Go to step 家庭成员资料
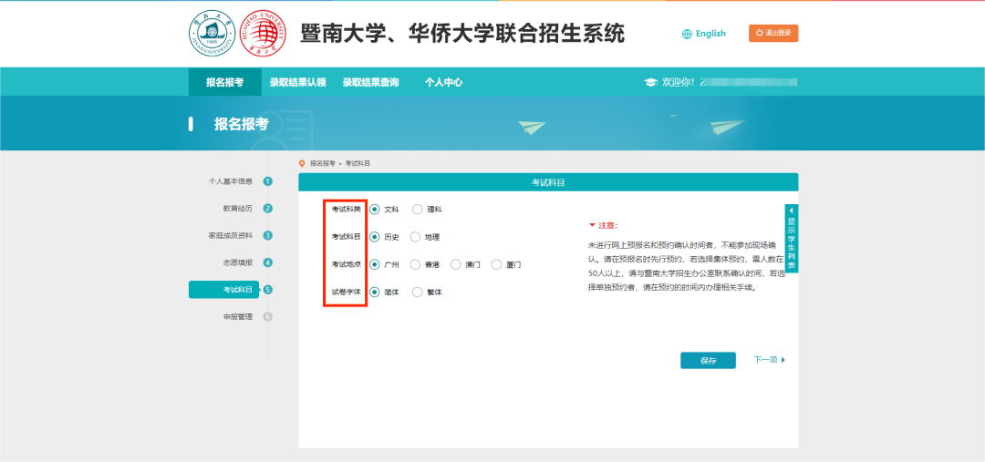The width and height of the screenshot is (985, 462). 231,235
